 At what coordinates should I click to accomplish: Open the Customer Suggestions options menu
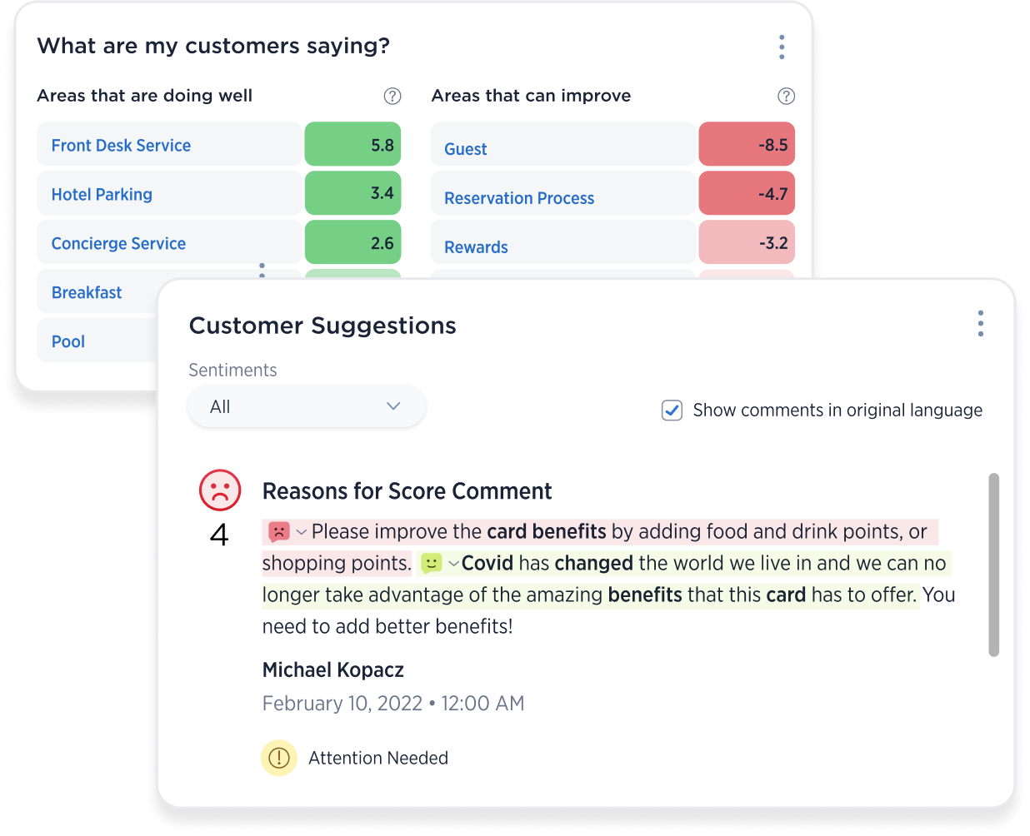coord(980,324)
